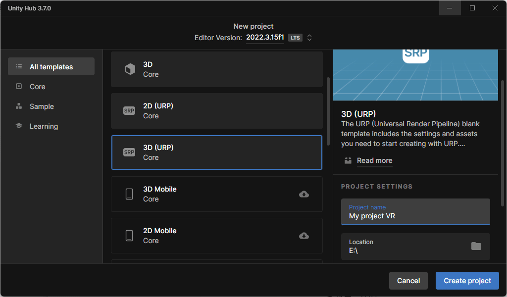Open the Sample templates category
The width and height of the screenshot is (507, 297).
42,106
